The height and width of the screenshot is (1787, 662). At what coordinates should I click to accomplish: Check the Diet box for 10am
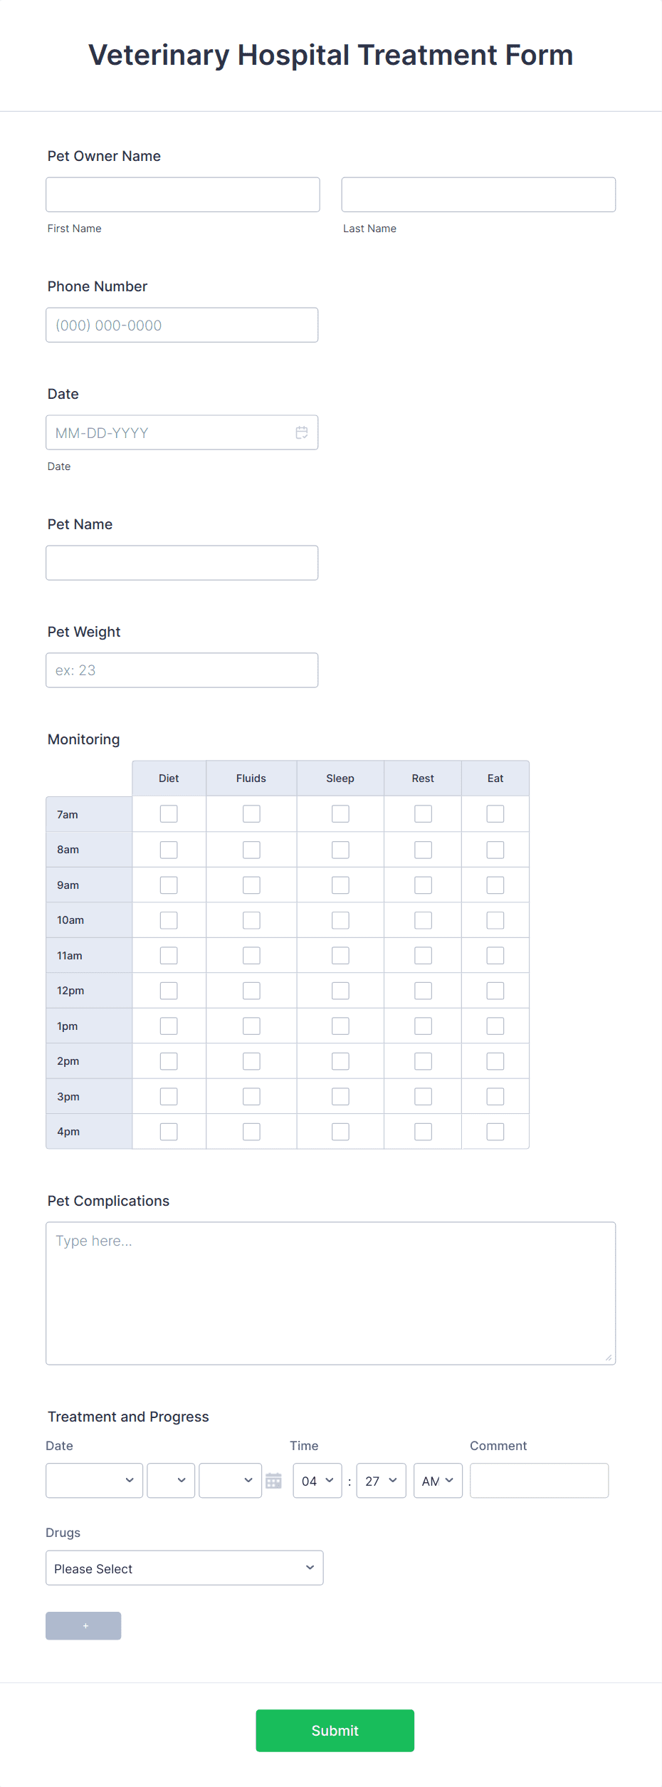168,919
